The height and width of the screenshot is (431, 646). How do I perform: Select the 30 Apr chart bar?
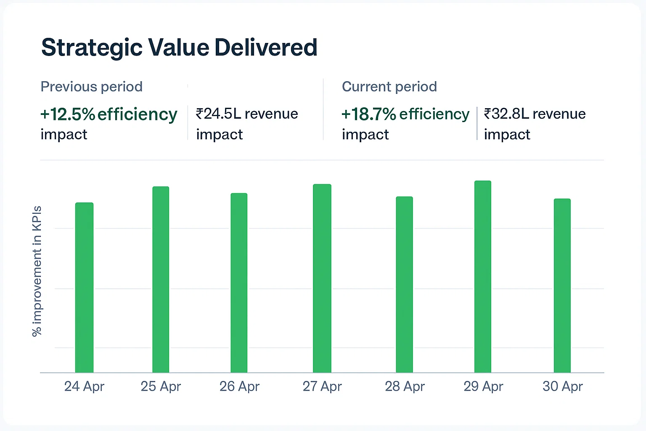pos(562,285)
